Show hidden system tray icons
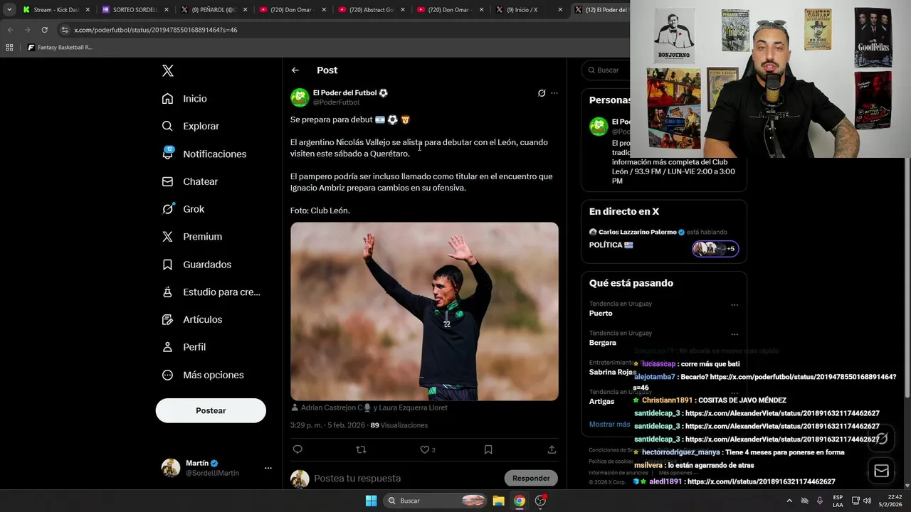 [789, 501]
